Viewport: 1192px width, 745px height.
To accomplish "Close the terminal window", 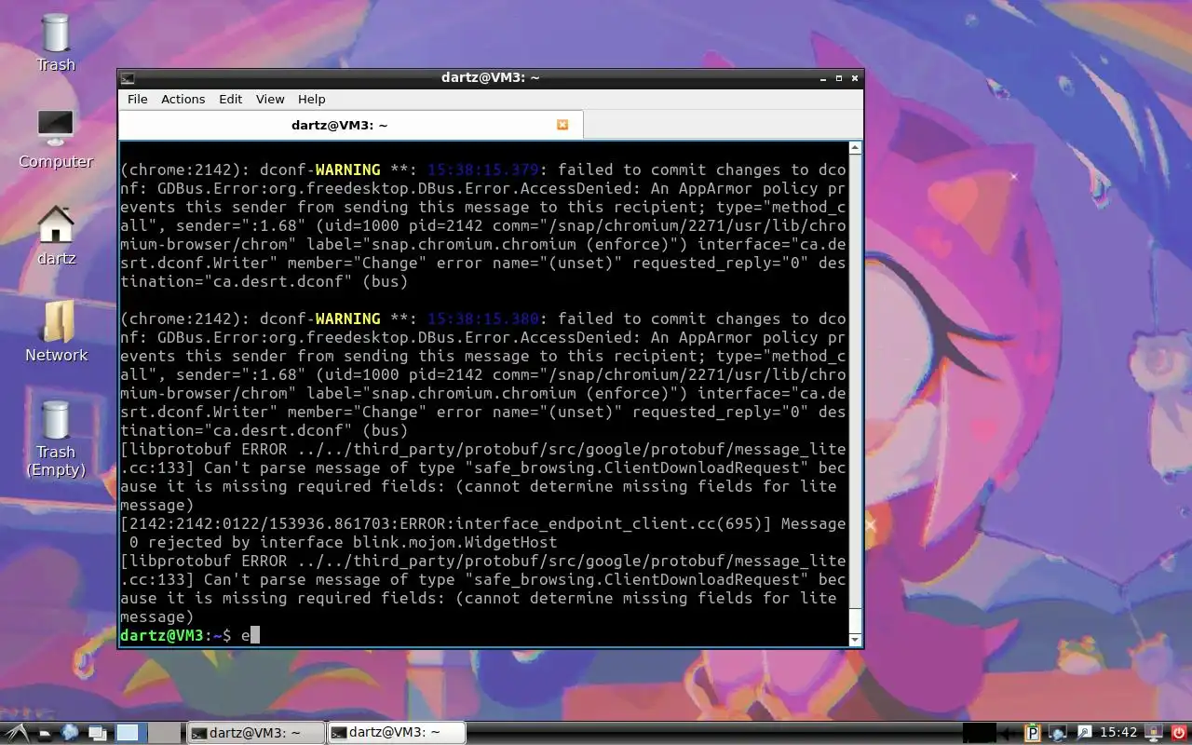I will 855,78.
